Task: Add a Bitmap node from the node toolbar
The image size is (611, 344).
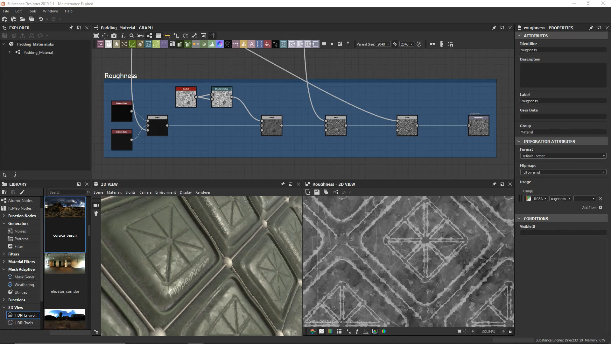Action: pos(101,44)
